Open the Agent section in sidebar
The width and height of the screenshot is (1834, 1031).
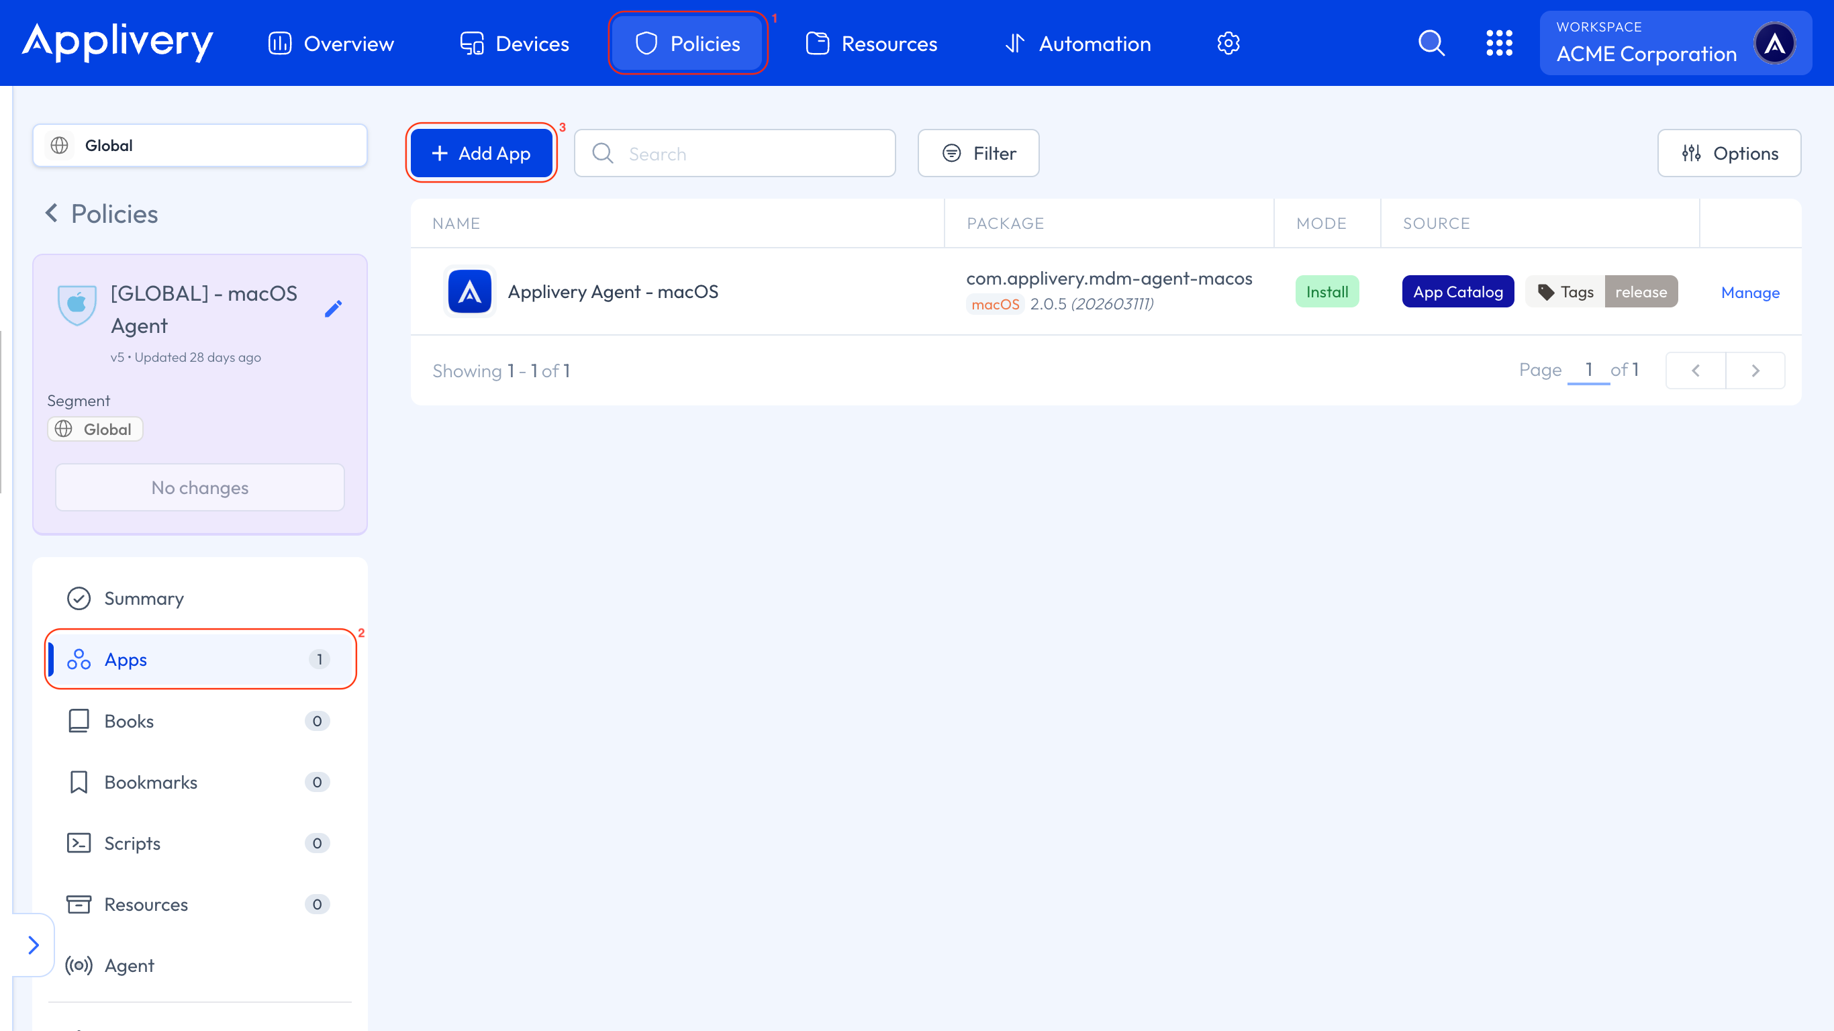[x=129, y=965]
